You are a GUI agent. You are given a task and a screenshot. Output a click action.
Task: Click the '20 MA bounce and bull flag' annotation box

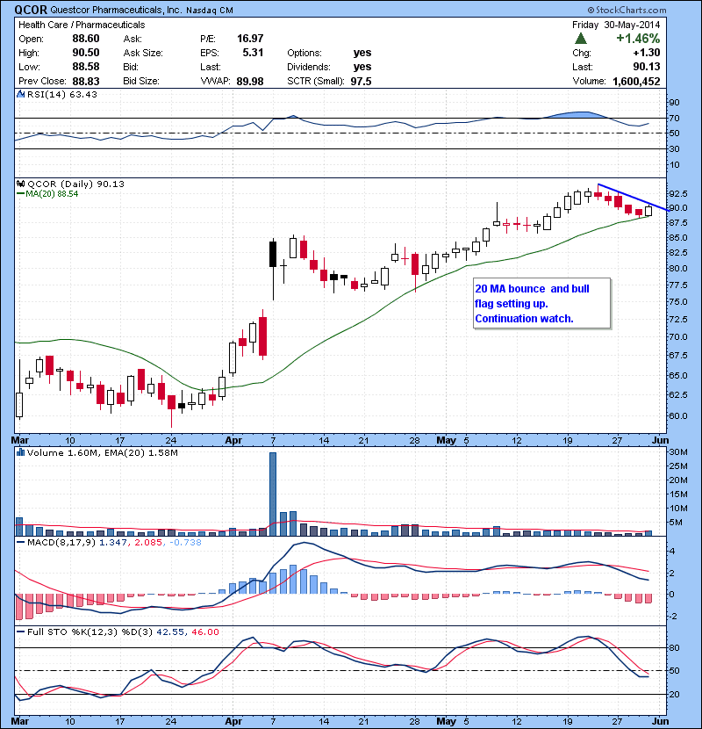click(x=541, y=304)
